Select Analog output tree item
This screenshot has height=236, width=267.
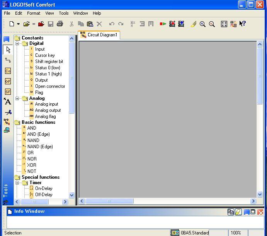coord(48,110)
